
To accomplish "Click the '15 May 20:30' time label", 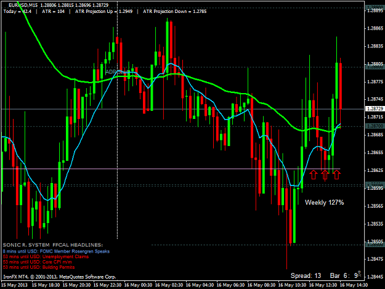I will tap(76, 285).
